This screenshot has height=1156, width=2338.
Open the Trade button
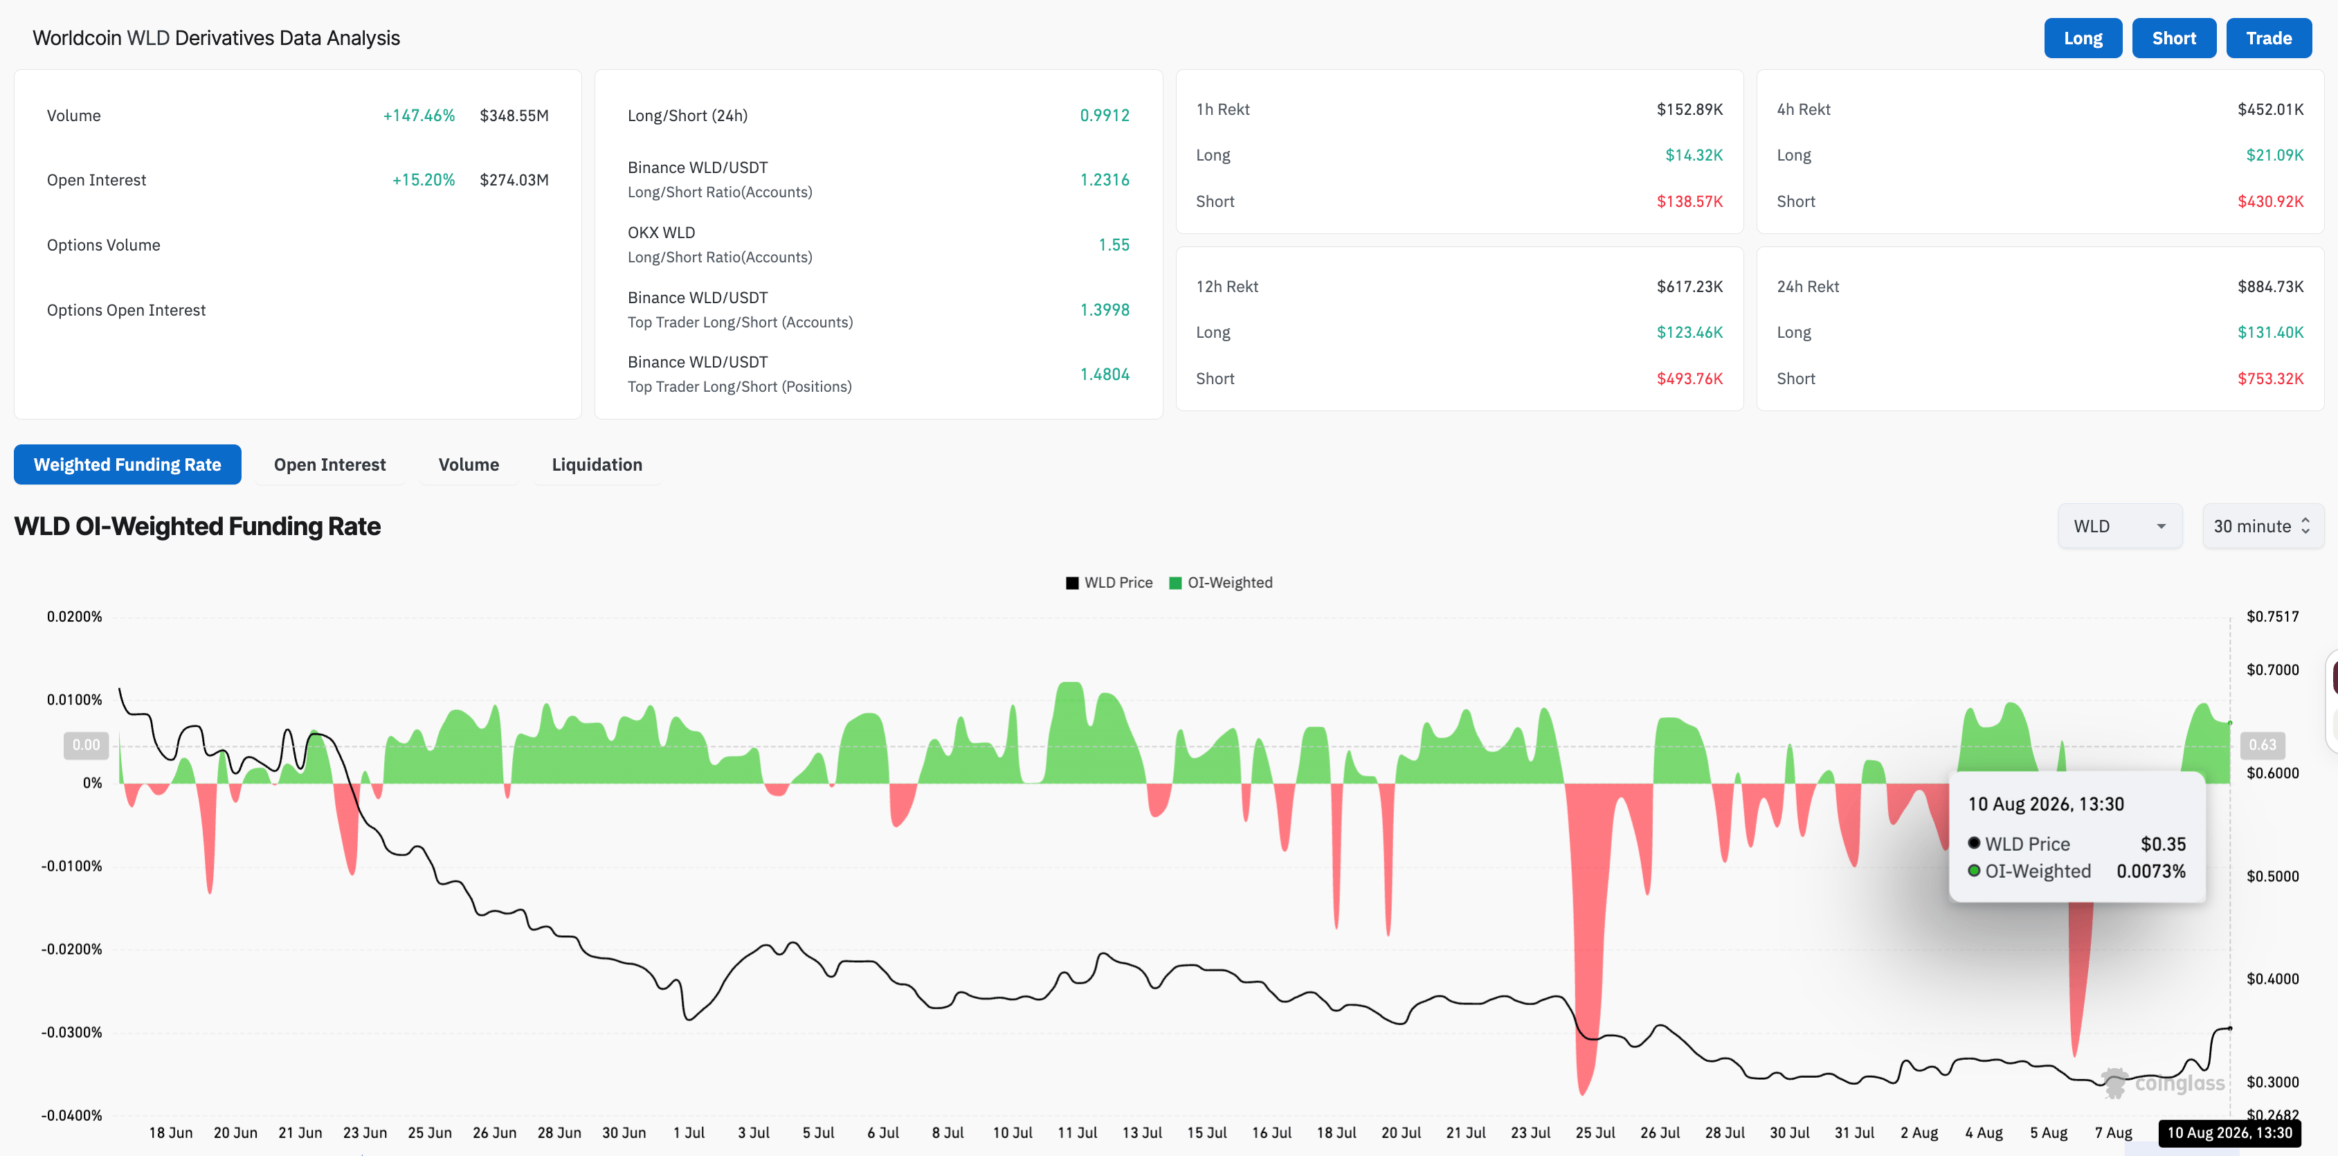[2268, 38]
